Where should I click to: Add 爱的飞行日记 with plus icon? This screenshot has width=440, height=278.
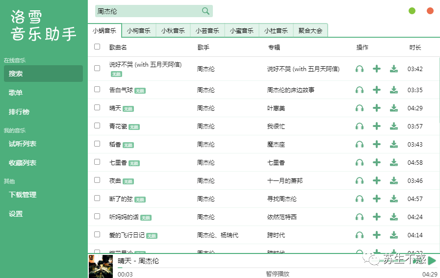377,235
